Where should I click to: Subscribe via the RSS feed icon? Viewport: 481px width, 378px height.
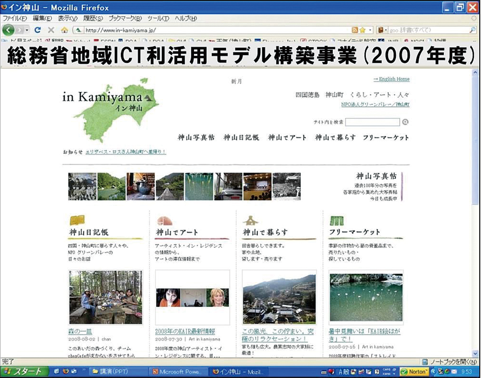354,30
